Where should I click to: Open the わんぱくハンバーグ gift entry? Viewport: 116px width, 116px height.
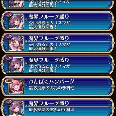[x=57, y=86]
